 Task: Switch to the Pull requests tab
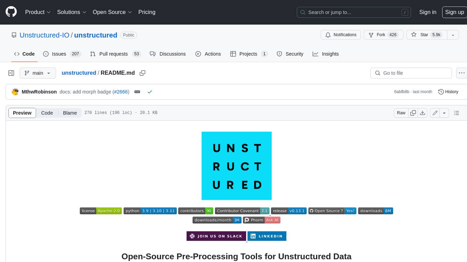(x=115, y=54)
